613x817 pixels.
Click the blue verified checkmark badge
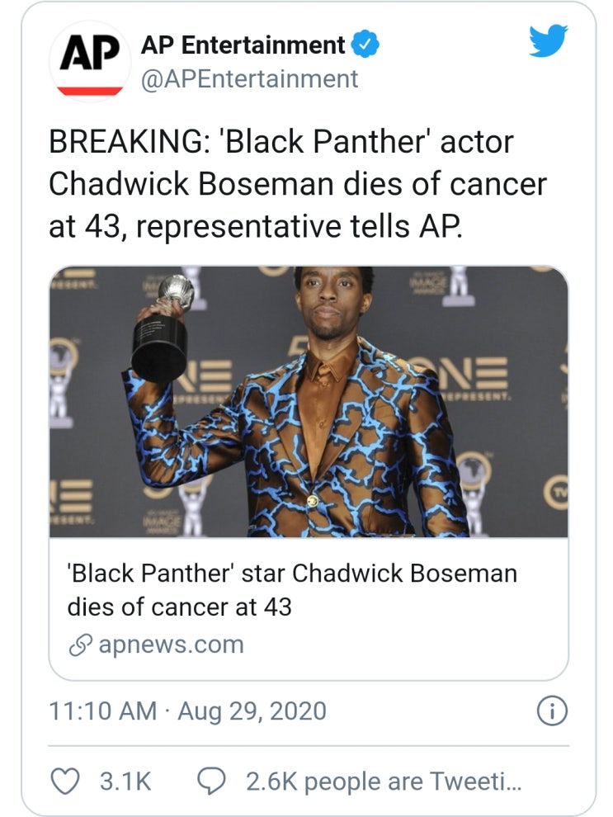point(365,45)
